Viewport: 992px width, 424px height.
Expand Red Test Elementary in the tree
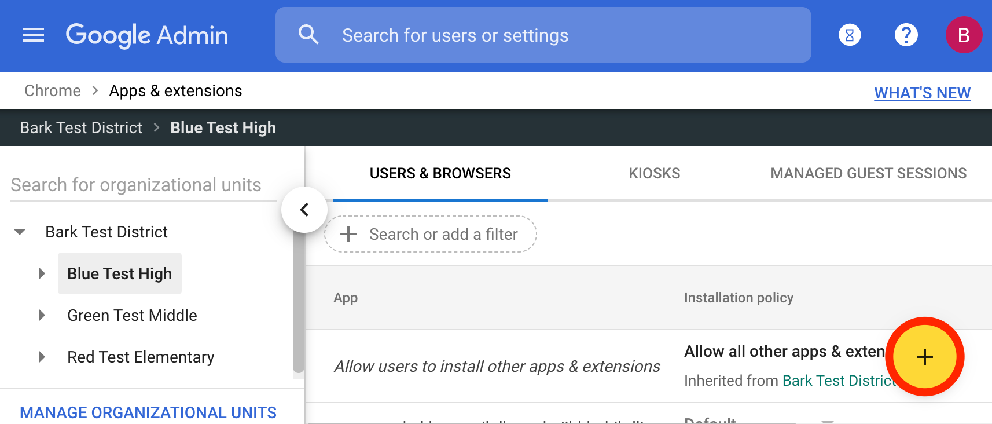click(x=42, y=357)
